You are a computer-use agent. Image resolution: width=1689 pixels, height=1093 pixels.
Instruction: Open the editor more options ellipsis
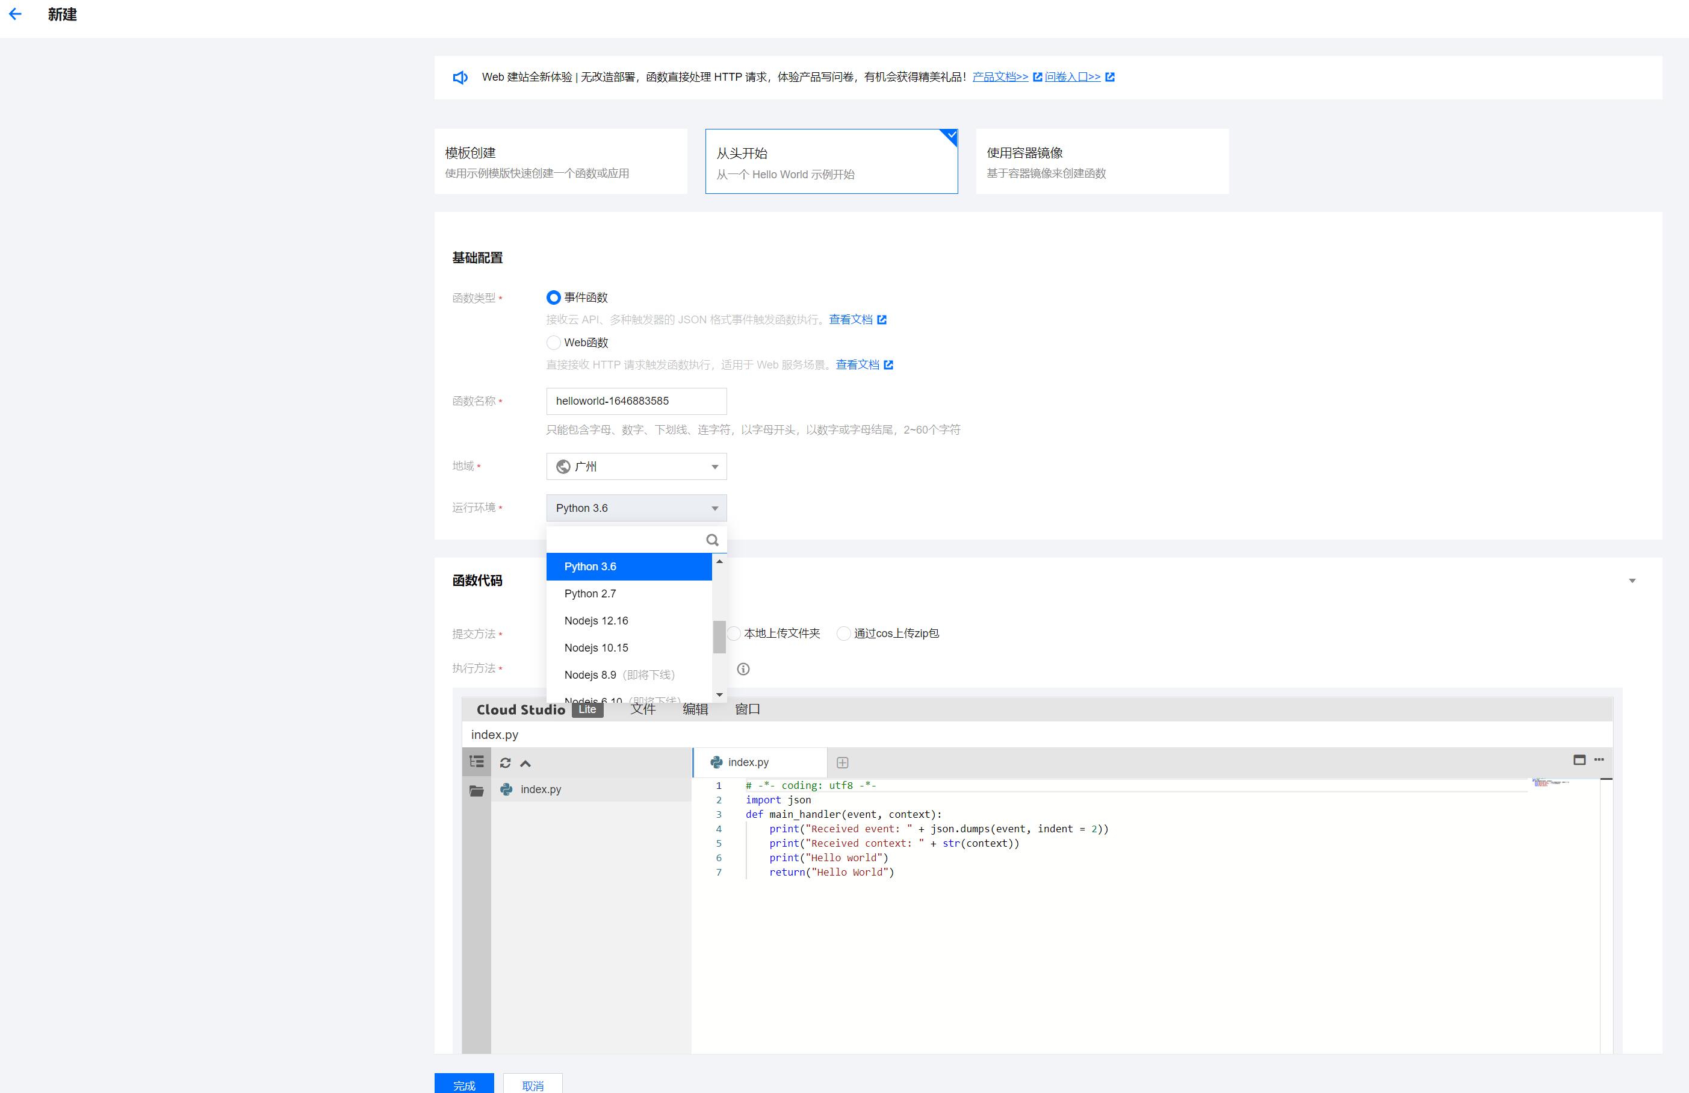[x=1599, y=759]
